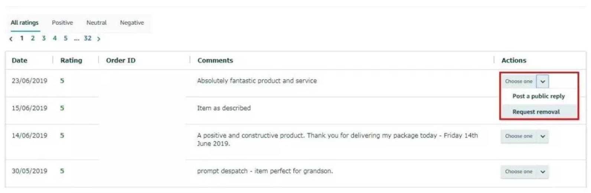Click the Date column header
Screen dimensions: 591x193
coord(19,61)
